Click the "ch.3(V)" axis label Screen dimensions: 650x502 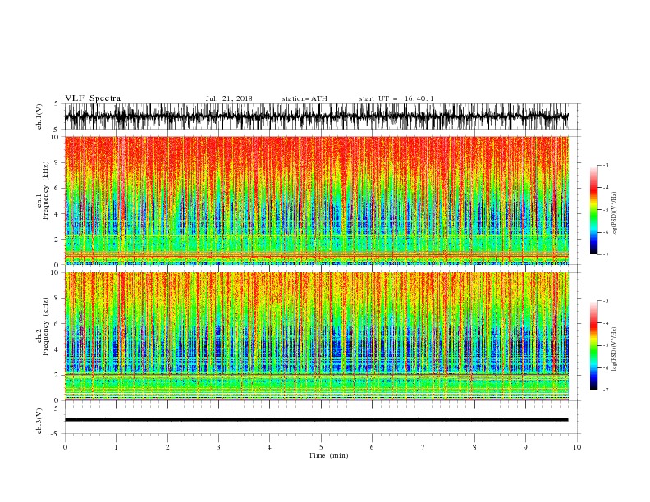[x=39, y=421]
